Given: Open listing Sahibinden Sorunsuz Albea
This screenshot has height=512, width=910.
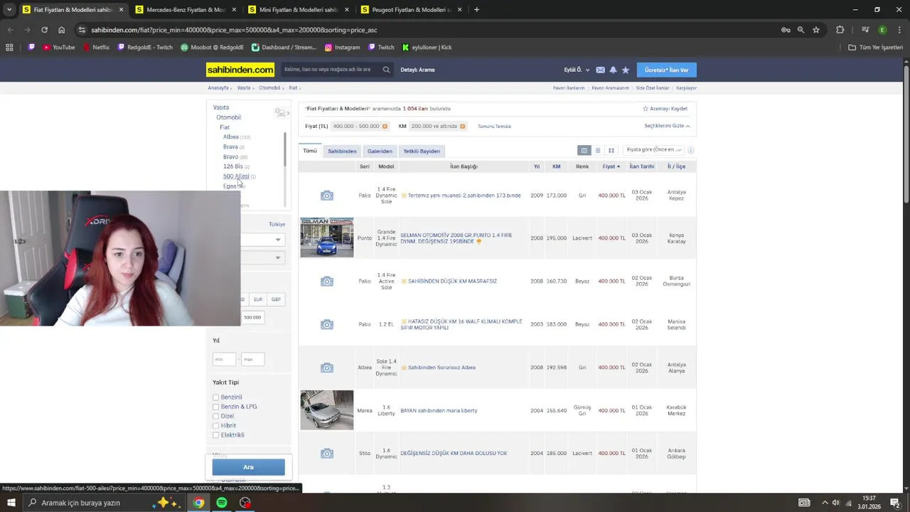Looking at the screenshot, I should (441, 368).
